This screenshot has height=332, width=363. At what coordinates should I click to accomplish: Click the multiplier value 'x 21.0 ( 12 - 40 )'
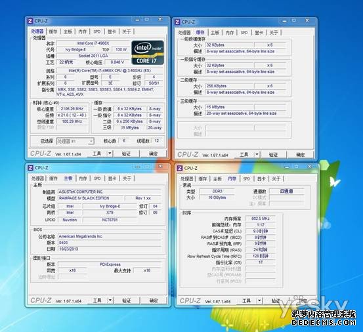72,115
